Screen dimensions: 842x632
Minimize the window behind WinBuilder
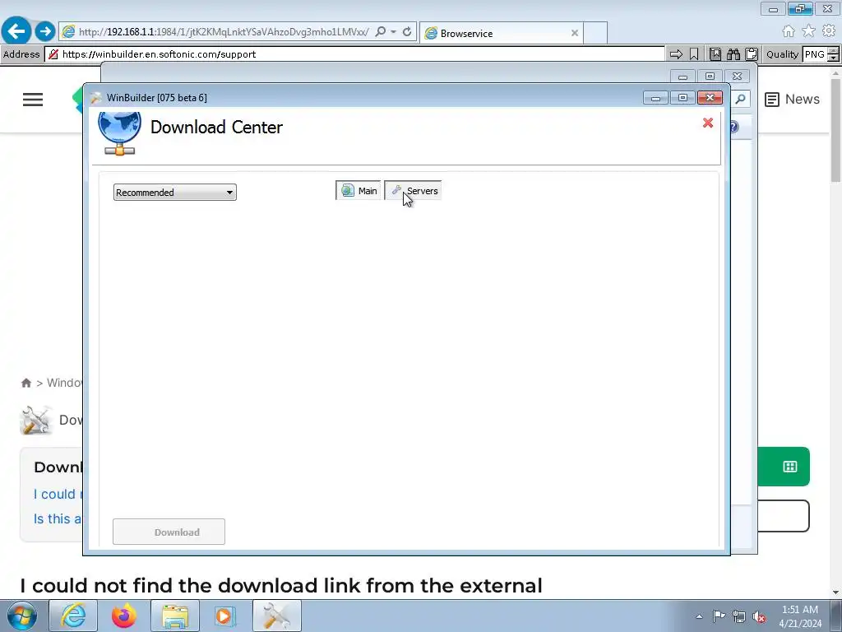[682, 77]
